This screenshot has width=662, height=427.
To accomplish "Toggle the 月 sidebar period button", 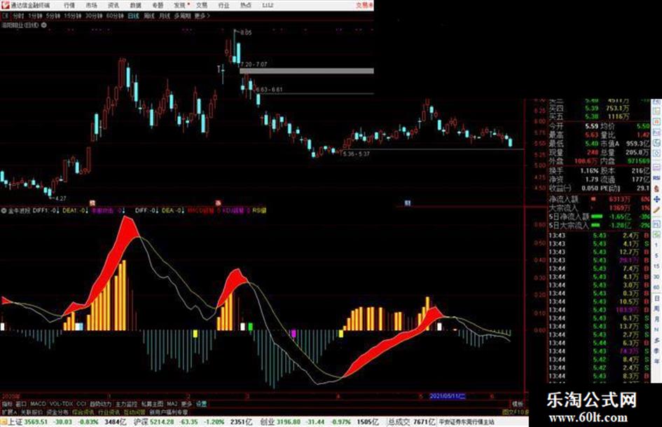I will point(656,320).
